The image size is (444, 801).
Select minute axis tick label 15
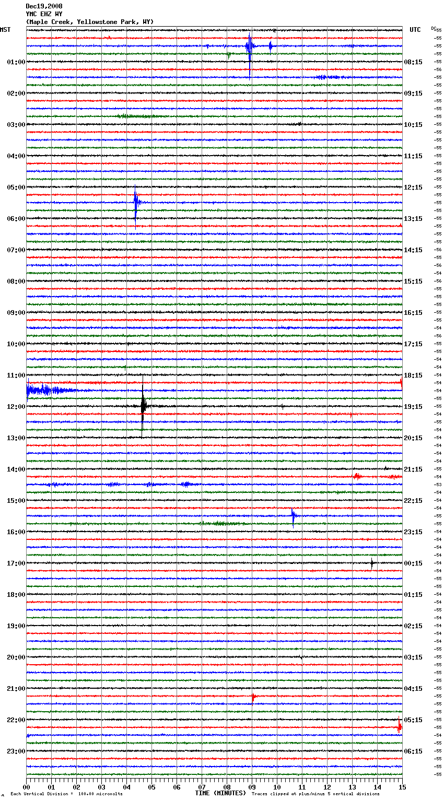pyautogui.click(x=402, y=786)
